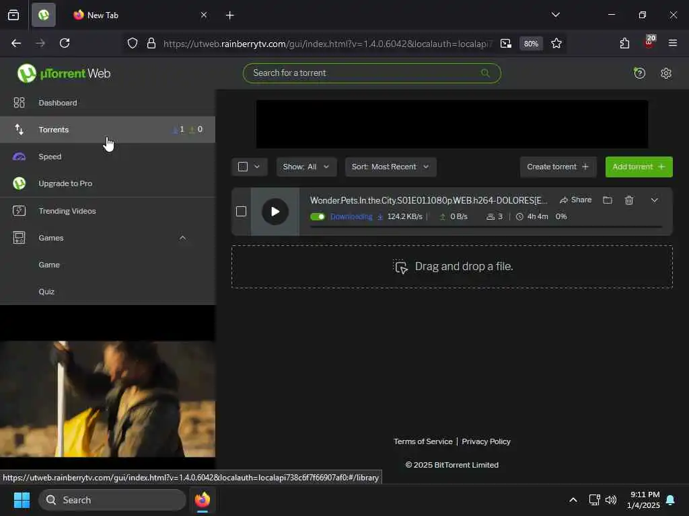Open the help question mark icon
This screenshot has width=689, height=516.
[639, 73]
